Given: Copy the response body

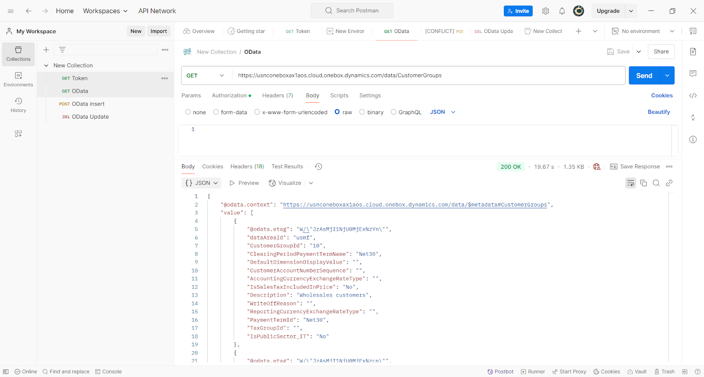Looking at the screenshot, I should [x=643, y=183].
